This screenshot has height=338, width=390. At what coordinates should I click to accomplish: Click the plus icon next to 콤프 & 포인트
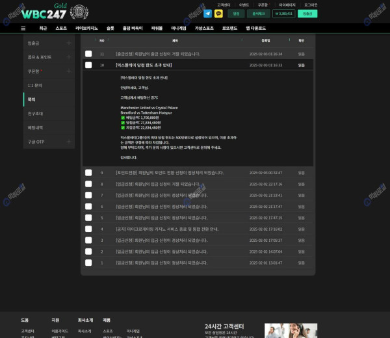(x=69, y=57)
